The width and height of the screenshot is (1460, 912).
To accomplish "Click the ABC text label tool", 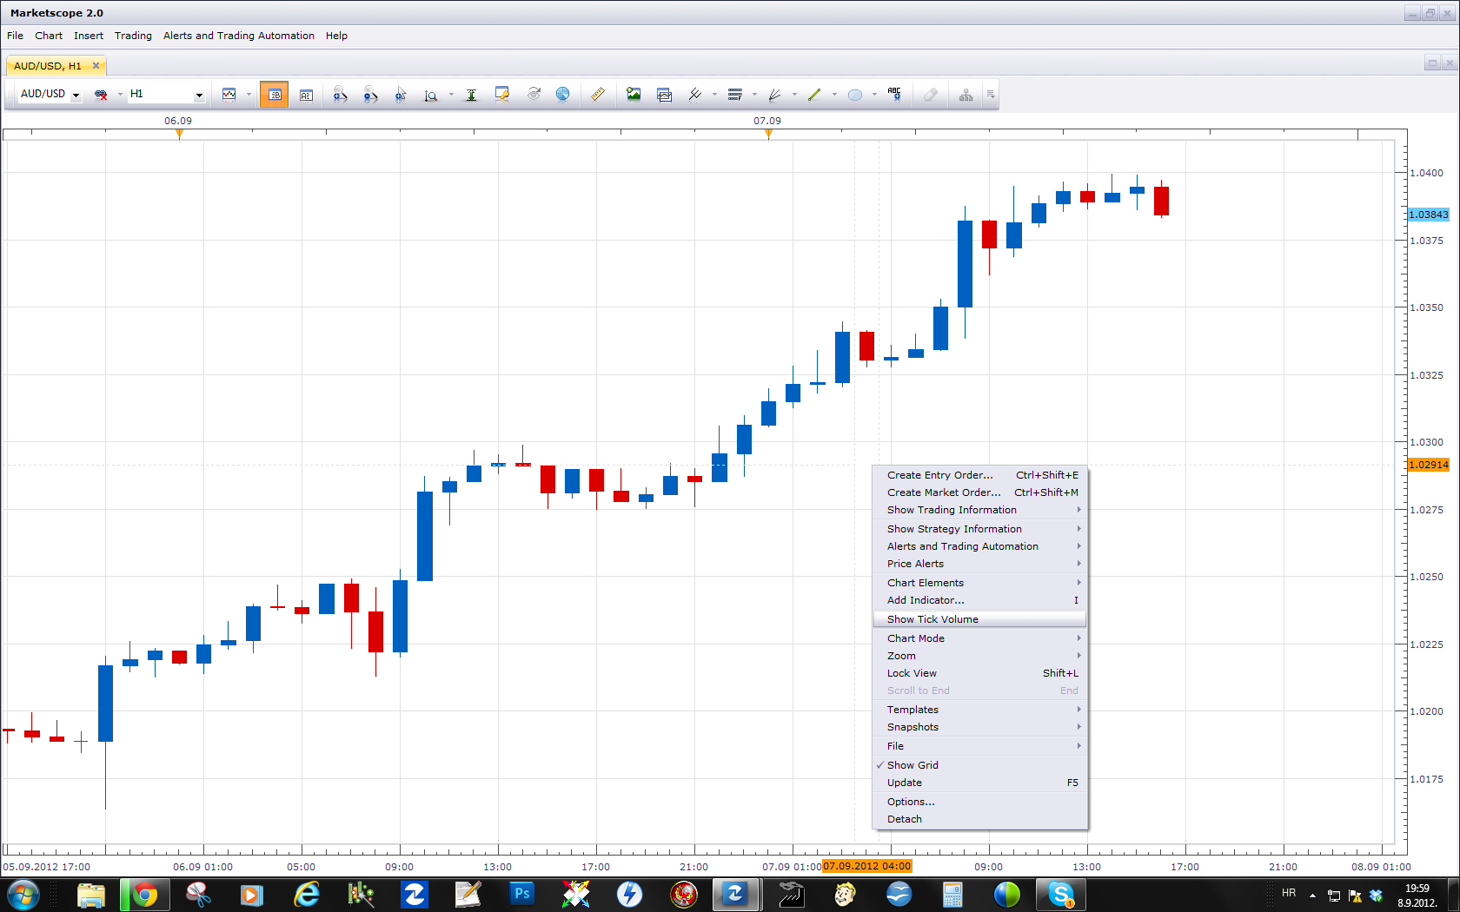I will (894, 95).
